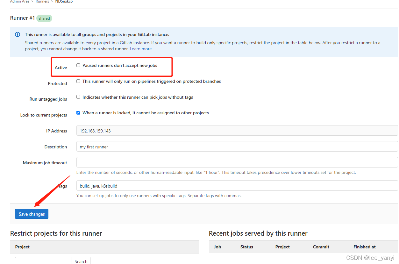Click the green 'shared' badge beside Runner #1
The image size is (399, 264).
tap(44, 18)
